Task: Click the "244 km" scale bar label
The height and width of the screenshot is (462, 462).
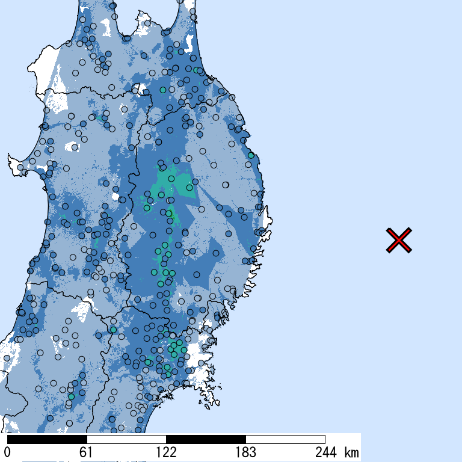Action: 334,452
